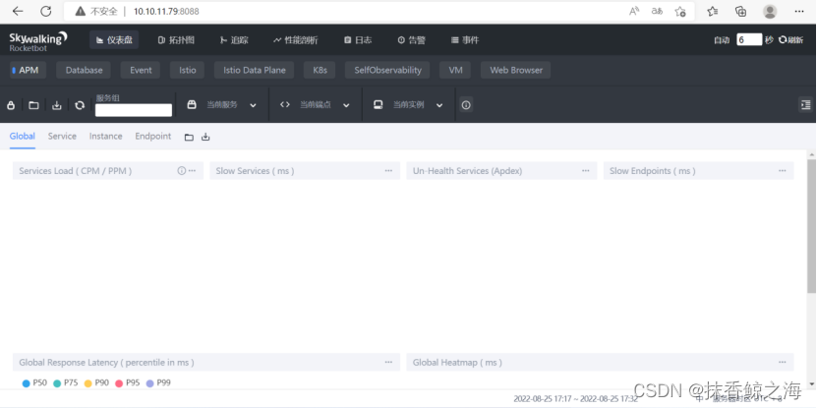The height and width of the screenshot is (409, 817).
Task: Switch to the Endpoint tab
Action: [x=153, y=136]
